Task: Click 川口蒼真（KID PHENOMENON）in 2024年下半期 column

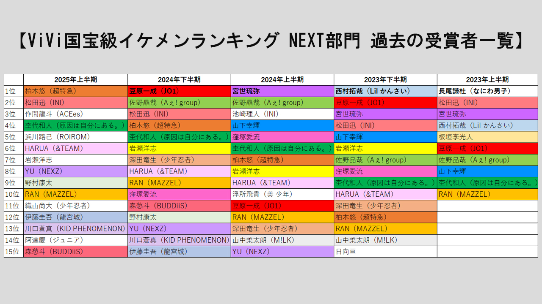Action: (179, 240)
